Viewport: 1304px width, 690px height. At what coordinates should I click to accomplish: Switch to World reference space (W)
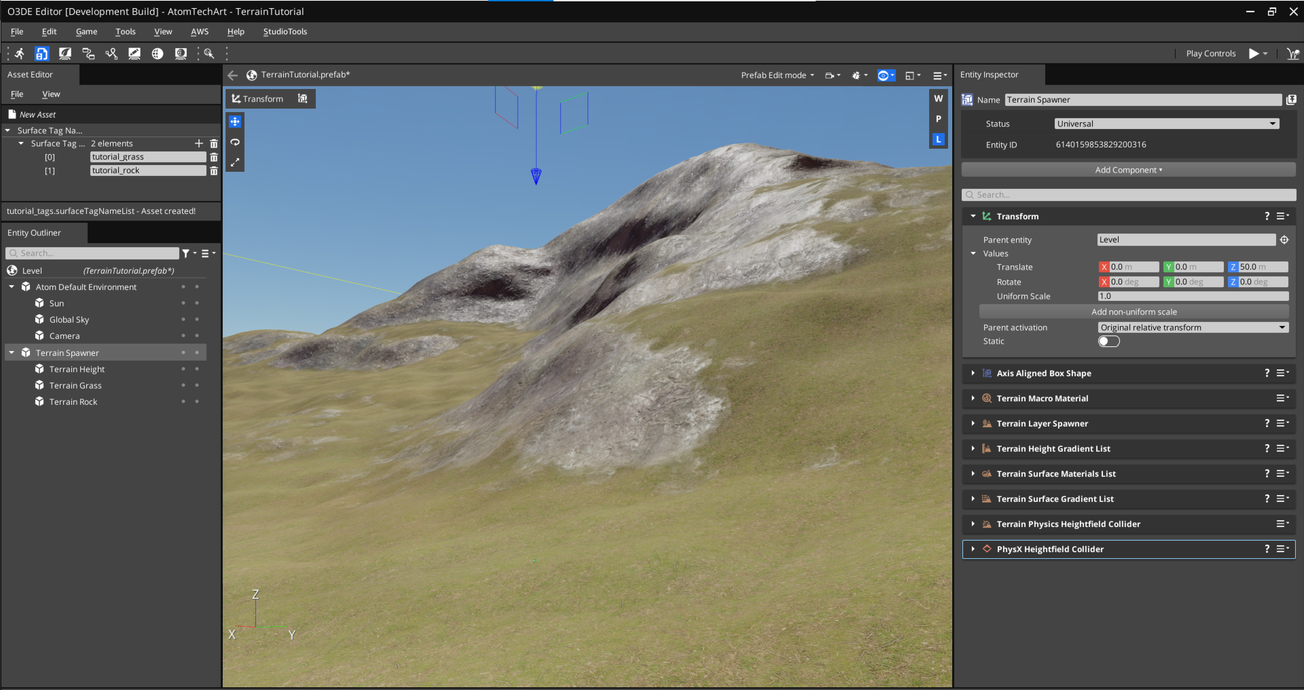click(x=938, y=98)
